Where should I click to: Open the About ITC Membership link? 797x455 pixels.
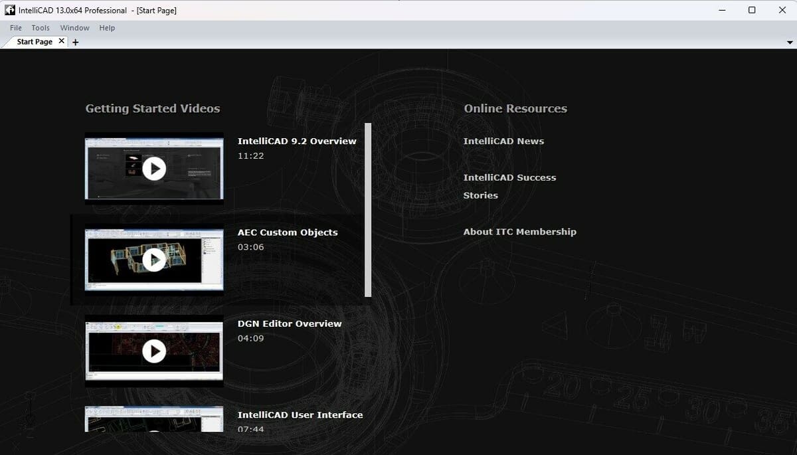click(x=519, y=232)
